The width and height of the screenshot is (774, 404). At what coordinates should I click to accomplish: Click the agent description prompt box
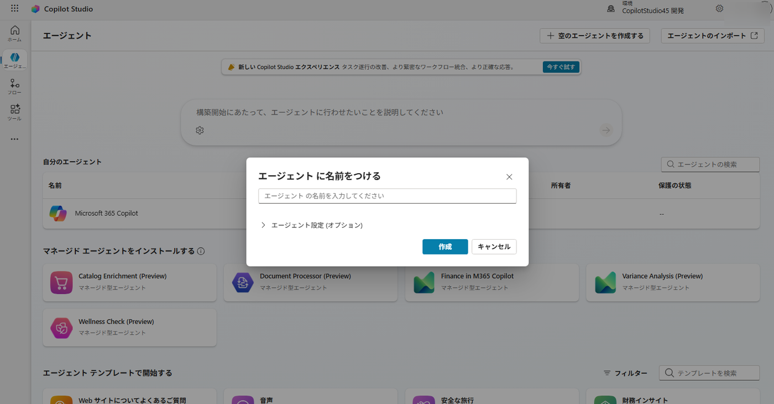[x=401, y=122]
